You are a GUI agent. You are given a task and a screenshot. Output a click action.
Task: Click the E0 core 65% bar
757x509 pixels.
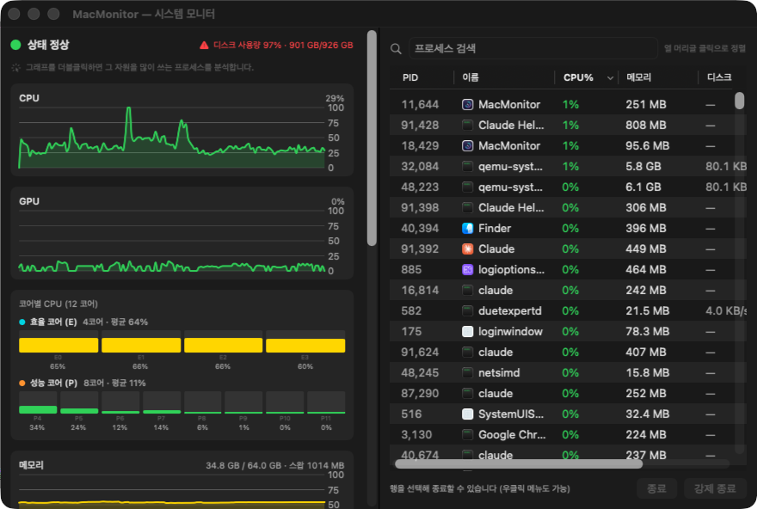pos(58,341)
